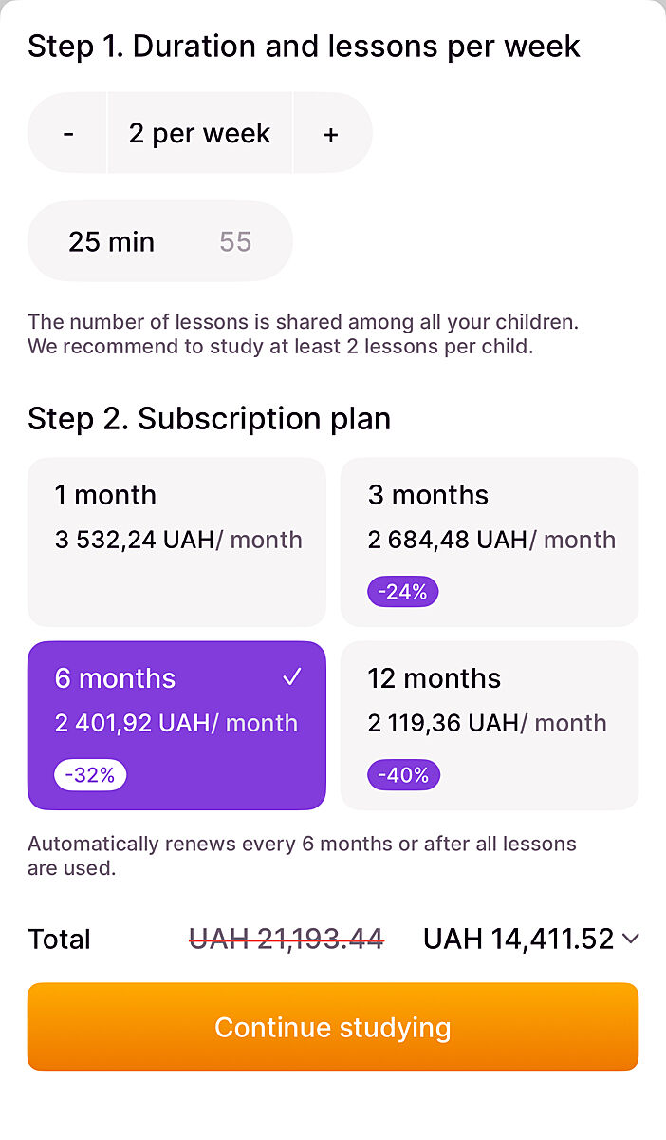Tap the -32% discount badge
The width and height of the screenshot is (666, 1140).
tap(90, 775)
